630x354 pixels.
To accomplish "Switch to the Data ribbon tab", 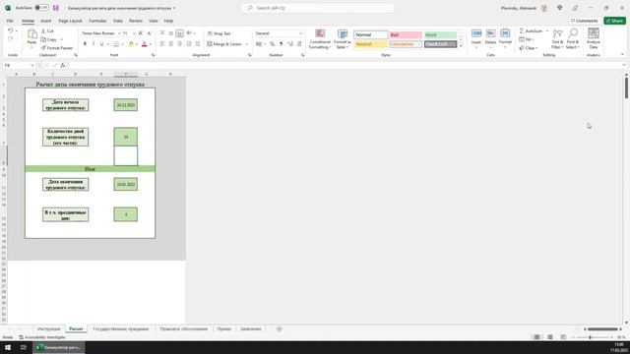I will click(x=118, y=21).
